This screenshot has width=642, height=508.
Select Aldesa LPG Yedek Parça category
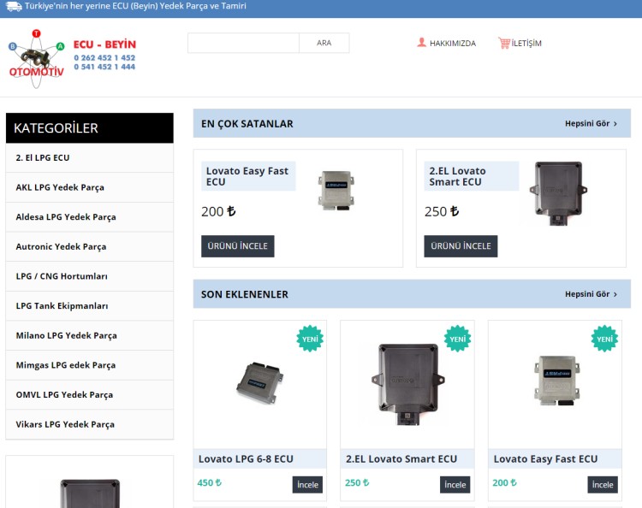click(x=90, y=217)
